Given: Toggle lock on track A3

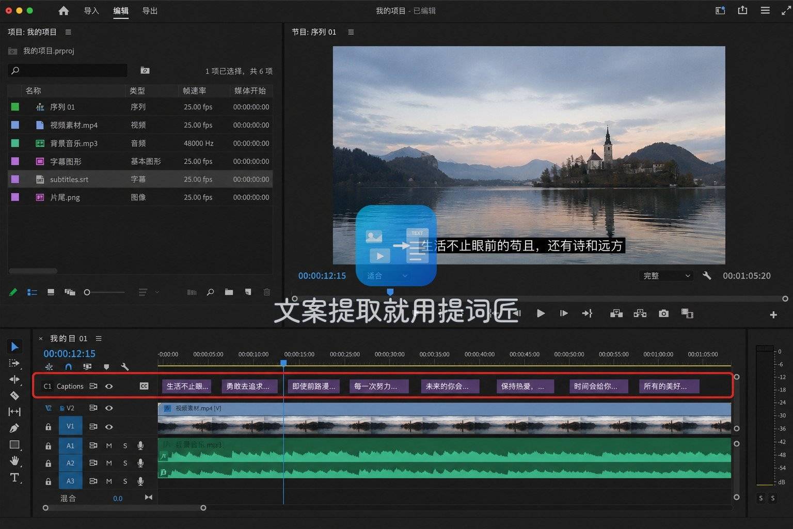Looking at the screenshot, I should (48, 481).
